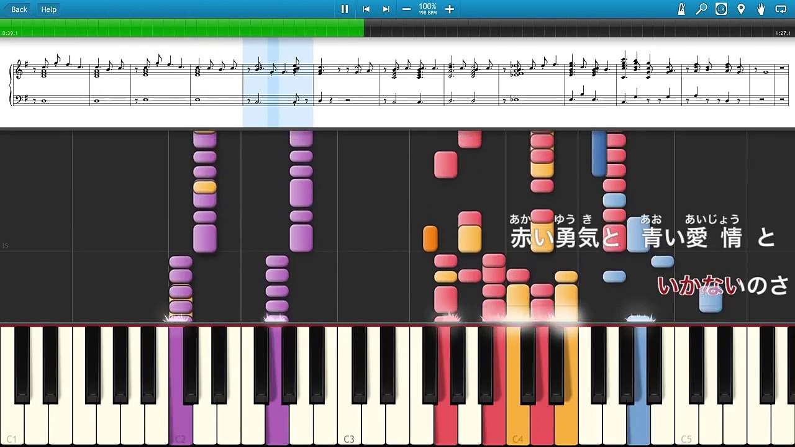This screenshot has height=447, width=795.
Task: Open the metronome settings
Action: [681, 9]
